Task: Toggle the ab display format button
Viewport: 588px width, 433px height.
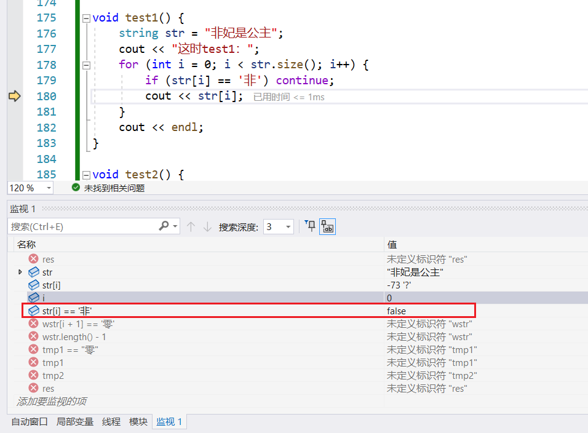Action: [327, 226]
